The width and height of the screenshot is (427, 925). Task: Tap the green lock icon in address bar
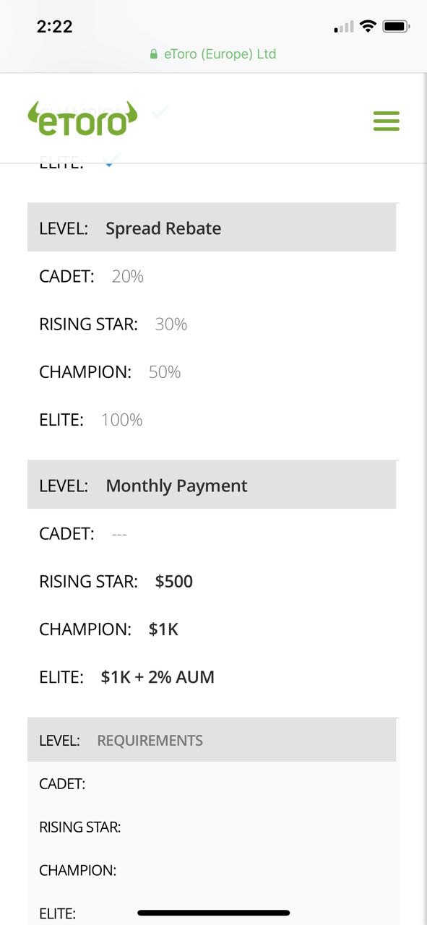154,54
